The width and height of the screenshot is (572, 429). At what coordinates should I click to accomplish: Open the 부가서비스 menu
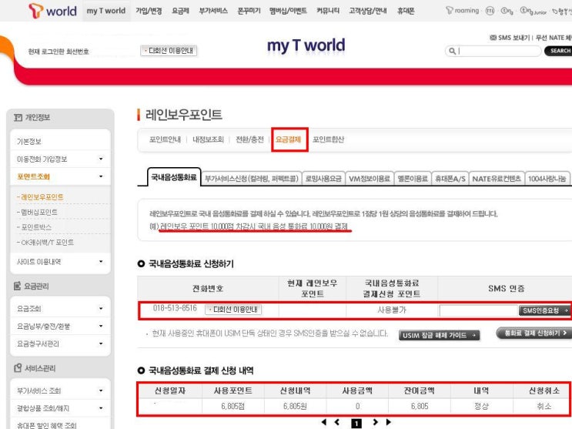click(213, 11)
